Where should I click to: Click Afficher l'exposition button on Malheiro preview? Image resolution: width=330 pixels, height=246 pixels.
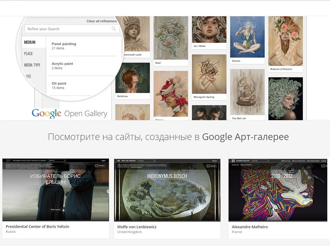click(282, 210)
